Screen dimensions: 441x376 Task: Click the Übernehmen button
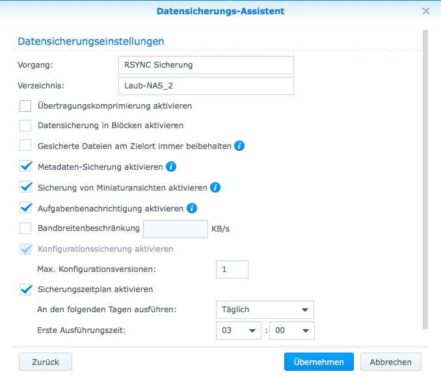click(319, 362)
